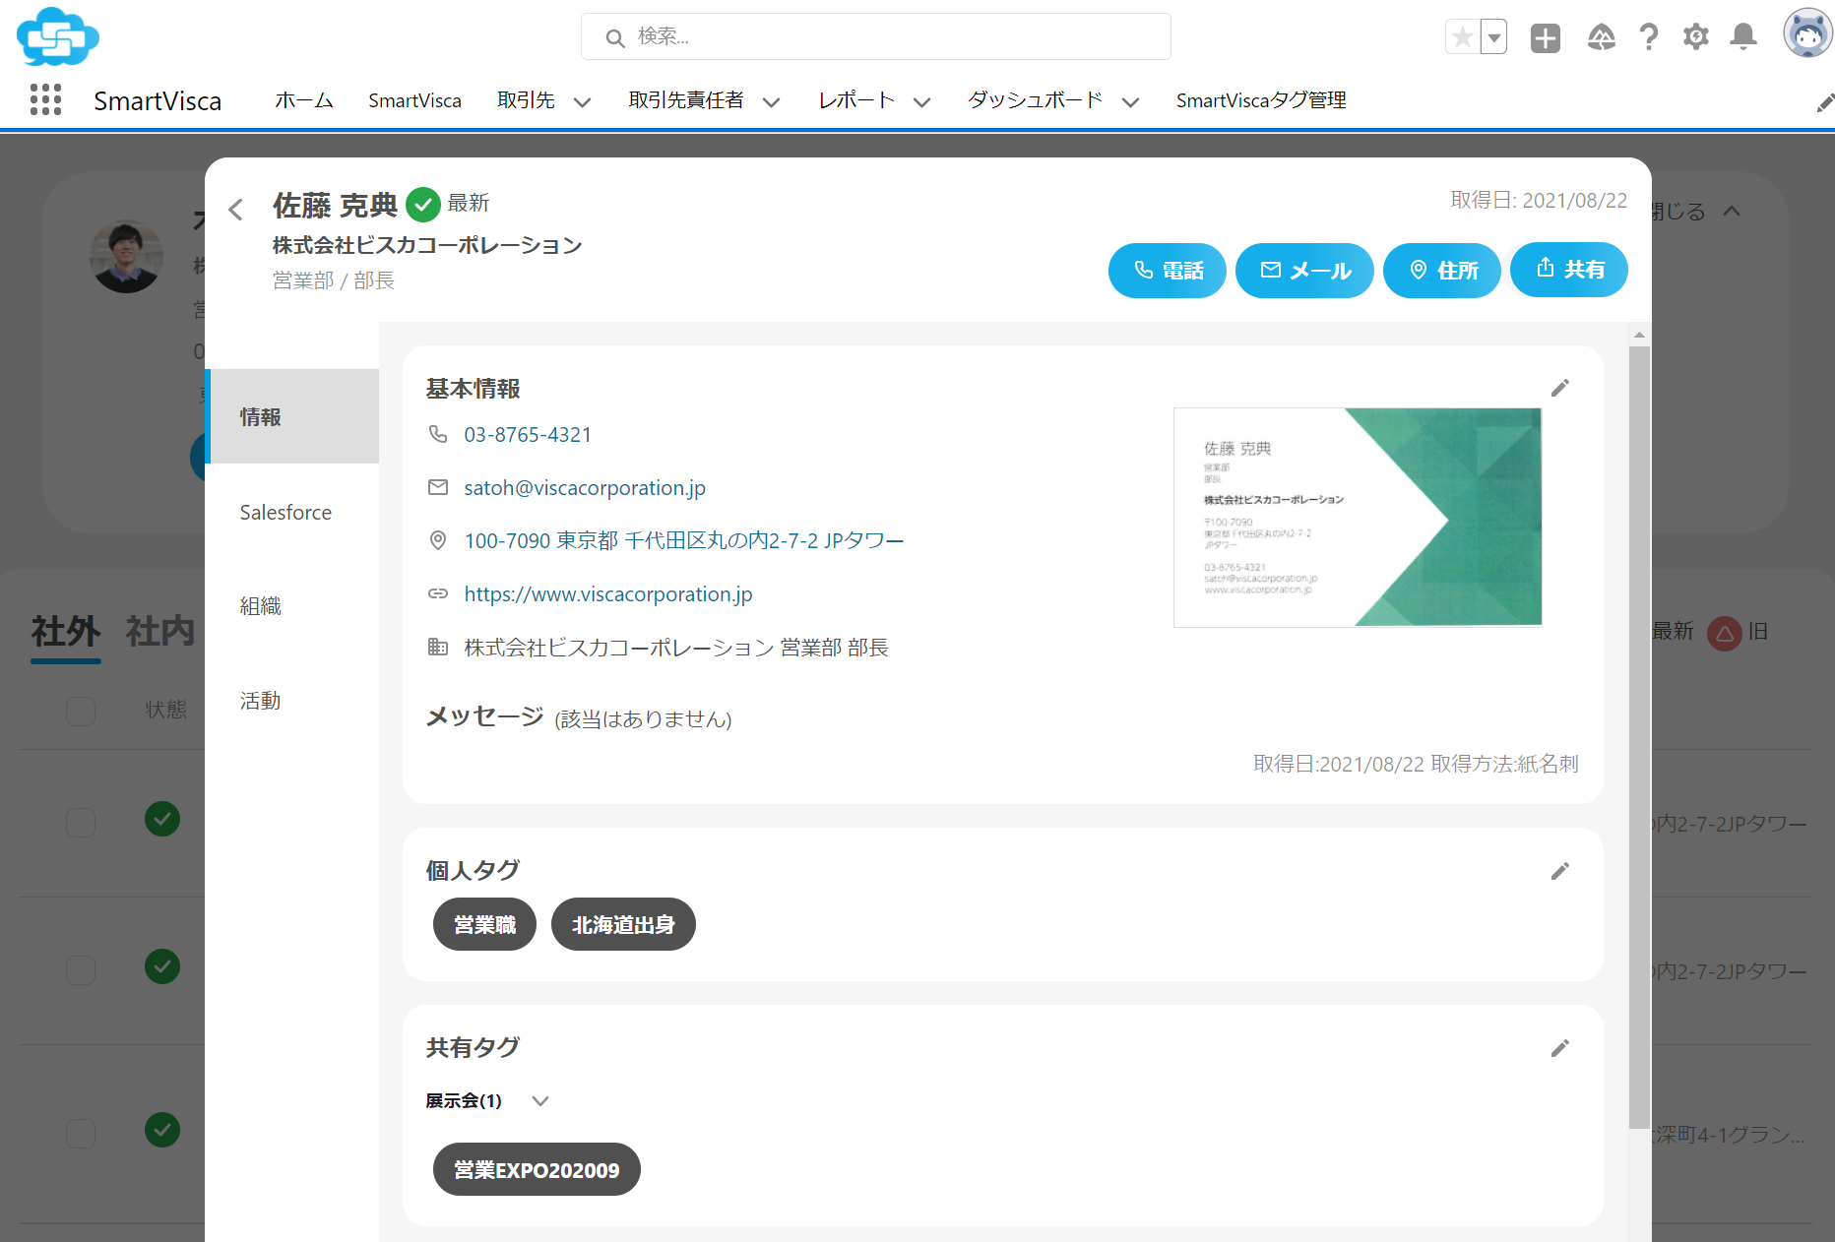Click the location pin icon beside address

point(438,540)
